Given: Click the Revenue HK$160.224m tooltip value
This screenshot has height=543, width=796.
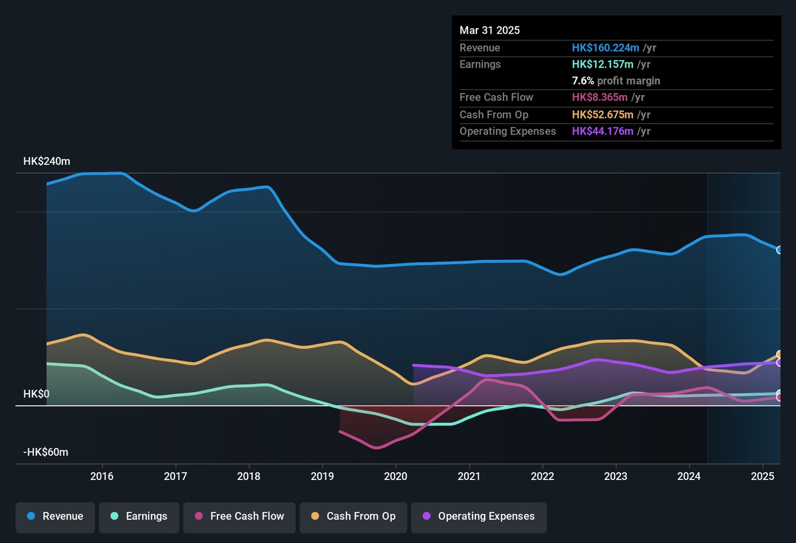Looking at the screenshot, I should [605, 48].
